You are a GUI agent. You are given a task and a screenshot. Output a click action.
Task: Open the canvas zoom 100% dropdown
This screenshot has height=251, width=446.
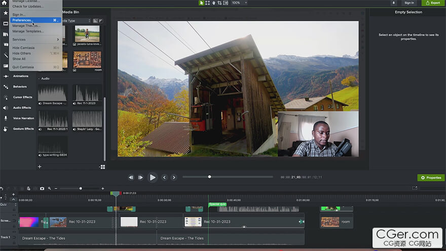(x=239, y=3)
